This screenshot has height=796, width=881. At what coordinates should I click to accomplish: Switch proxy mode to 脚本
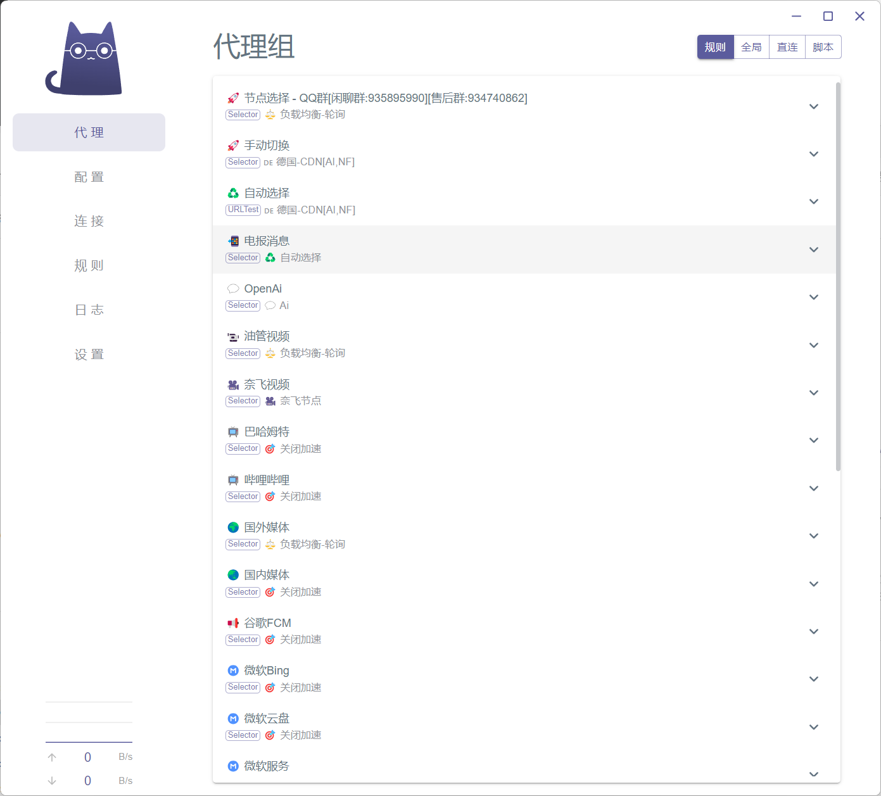[x=823, y=47]
